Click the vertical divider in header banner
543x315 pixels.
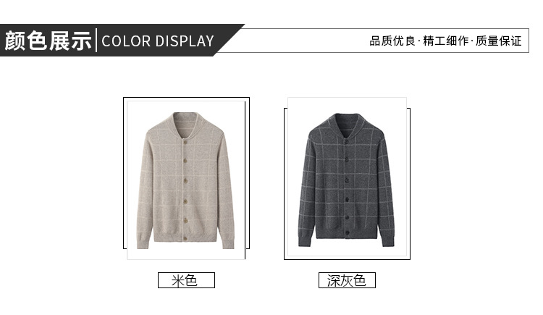96,41
